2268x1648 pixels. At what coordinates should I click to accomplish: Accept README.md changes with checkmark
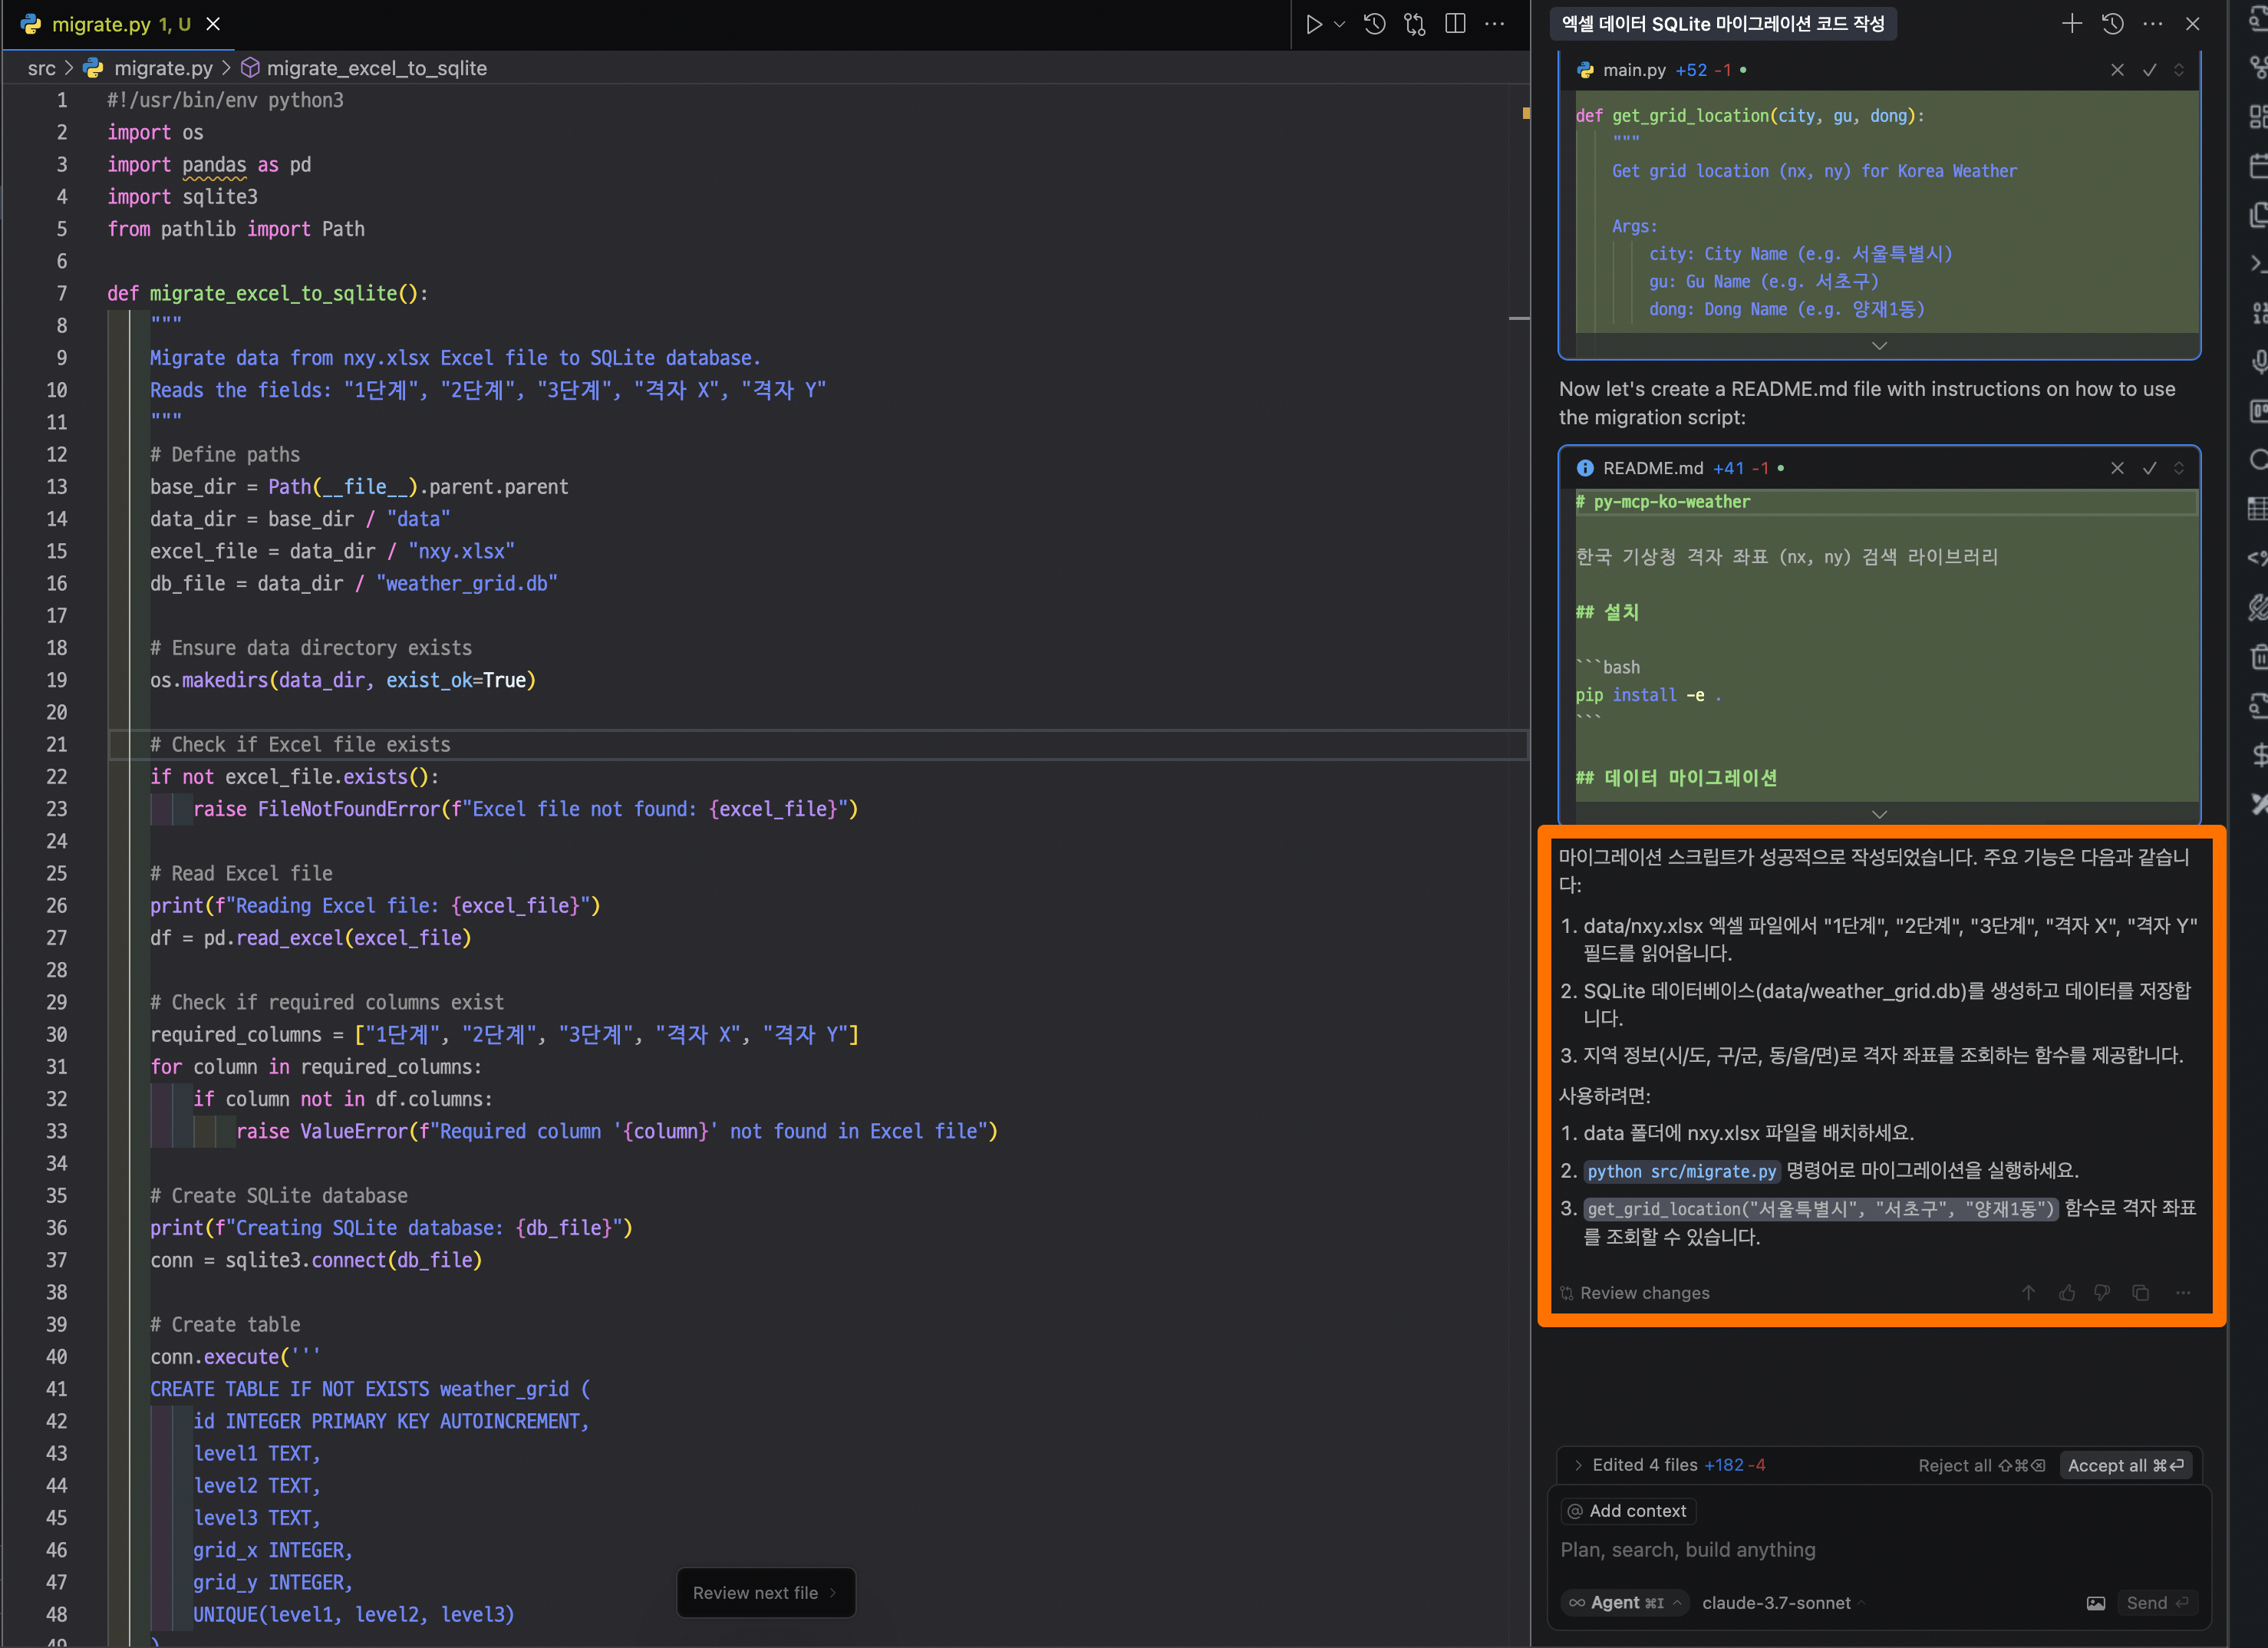pyautogui.click(x=2149, y=468)
